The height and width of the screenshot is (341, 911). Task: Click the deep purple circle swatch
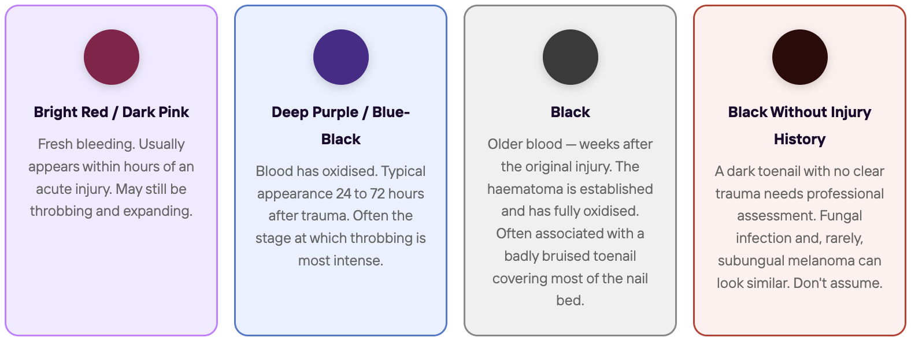(341, 57)
